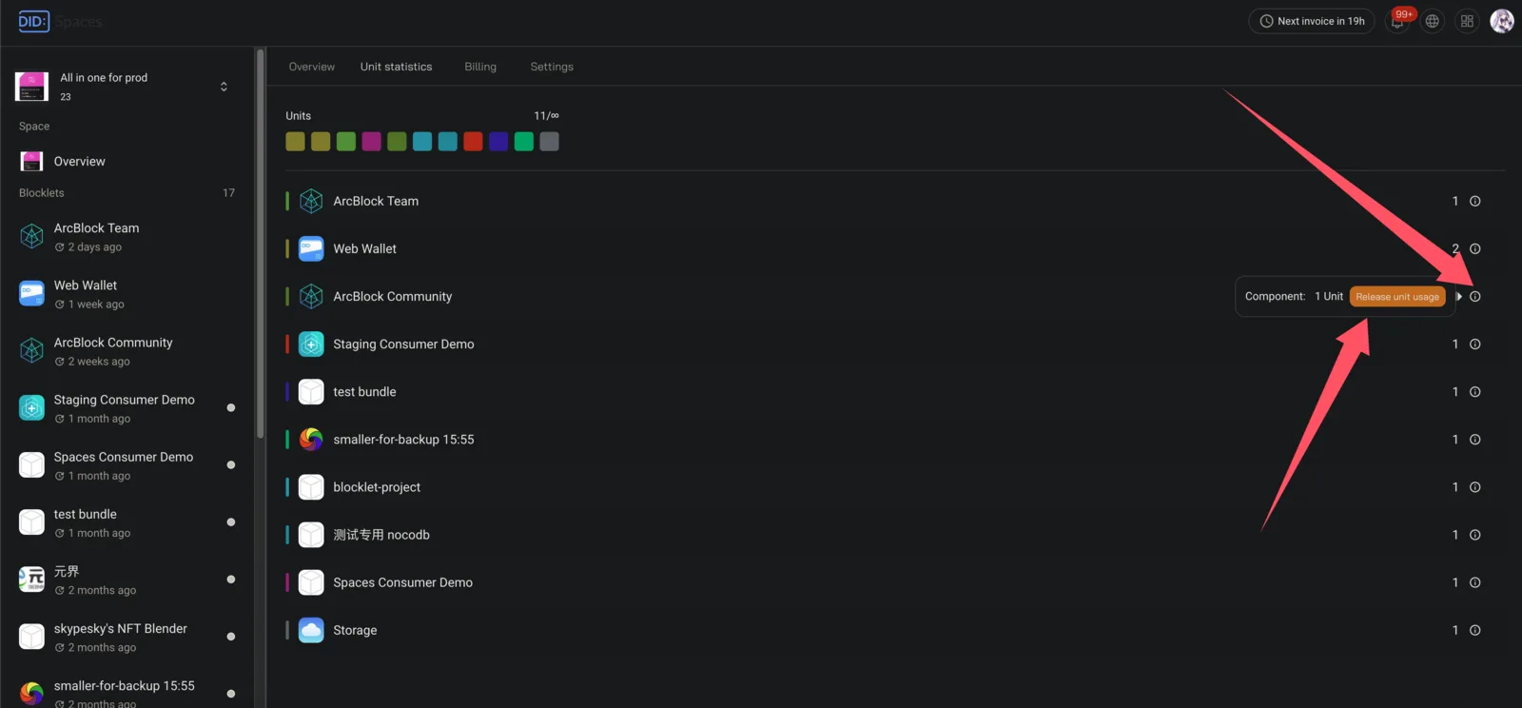Click the Next invoice in 19h button
Viewport: 1522px width, 708px height.
pos(1312,21)
